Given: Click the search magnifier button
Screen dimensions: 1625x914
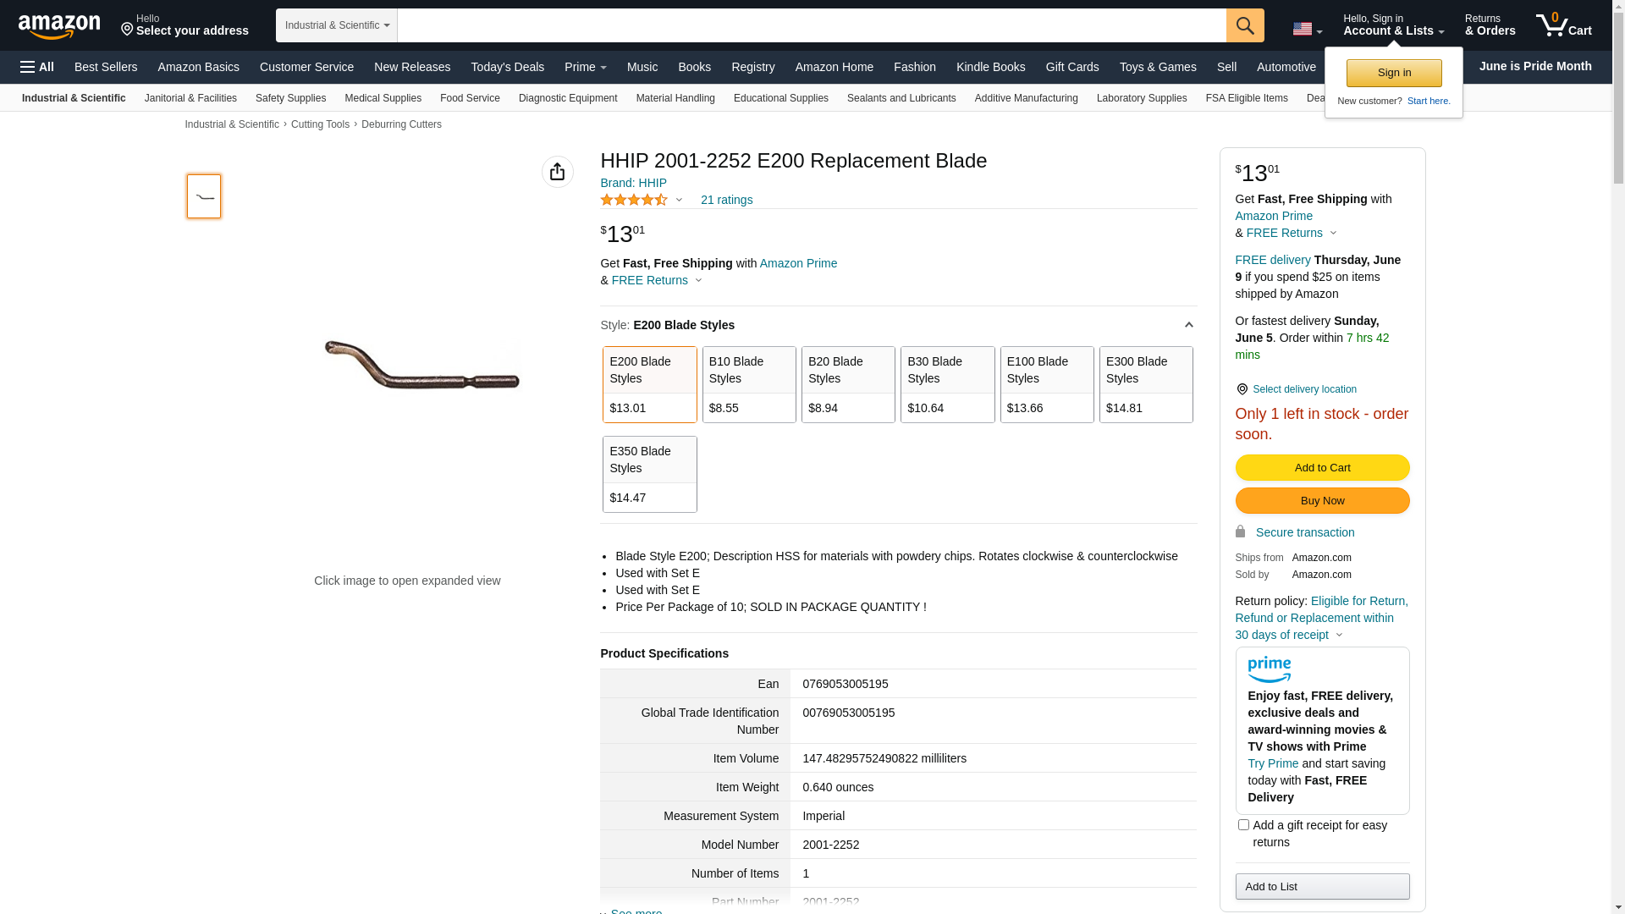Looking at the screenshot, I should coord(1245,25).
